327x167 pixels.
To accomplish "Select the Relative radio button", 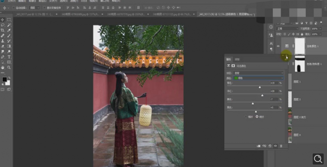I will click(246, 117).
